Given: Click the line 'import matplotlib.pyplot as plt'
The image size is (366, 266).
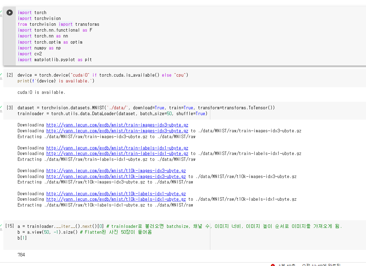Looking at the screenshot, I should [55, 60].
